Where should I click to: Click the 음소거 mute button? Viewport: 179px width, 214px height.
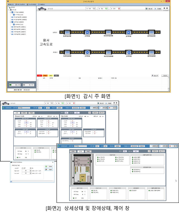tap(155, 76)
